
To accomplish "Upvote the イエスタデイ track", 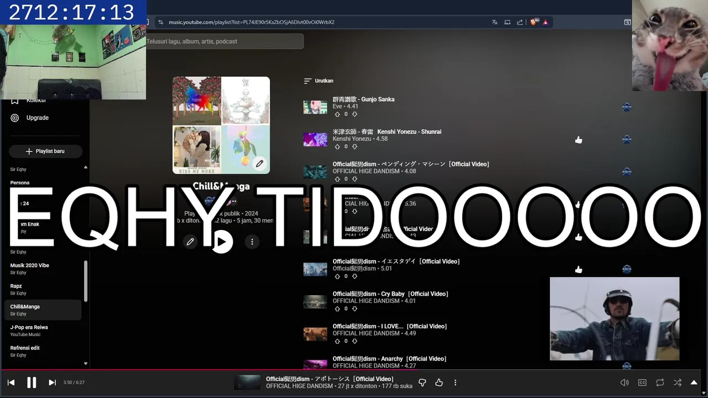I will tap(337, 276).
